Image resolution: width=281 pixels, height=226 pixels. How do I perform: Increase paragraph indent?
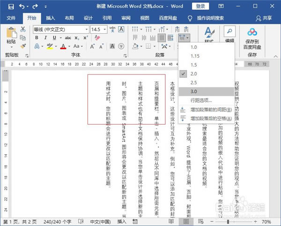(x=186, y=29)
